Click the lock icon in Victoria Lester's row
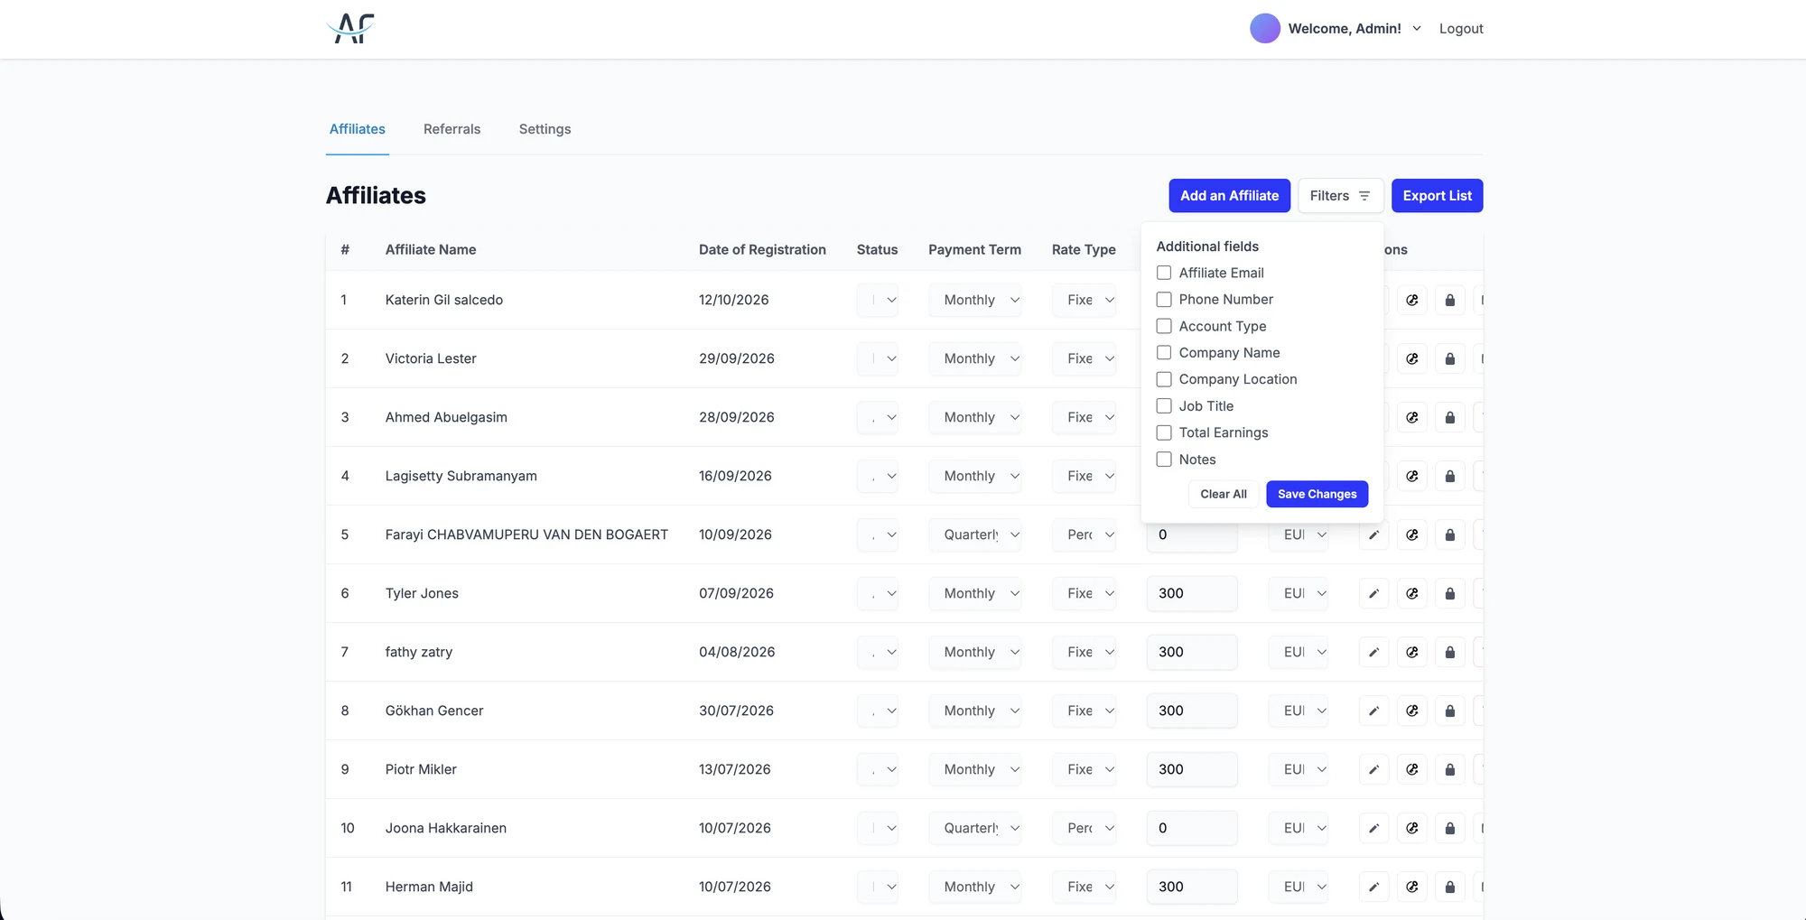The image size is (1806, 920). [1450, 358]
